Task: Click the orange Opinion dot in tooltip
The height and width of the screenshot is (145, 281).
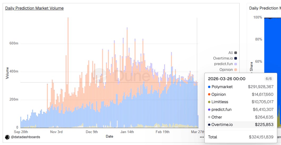Action: (209, 94)
